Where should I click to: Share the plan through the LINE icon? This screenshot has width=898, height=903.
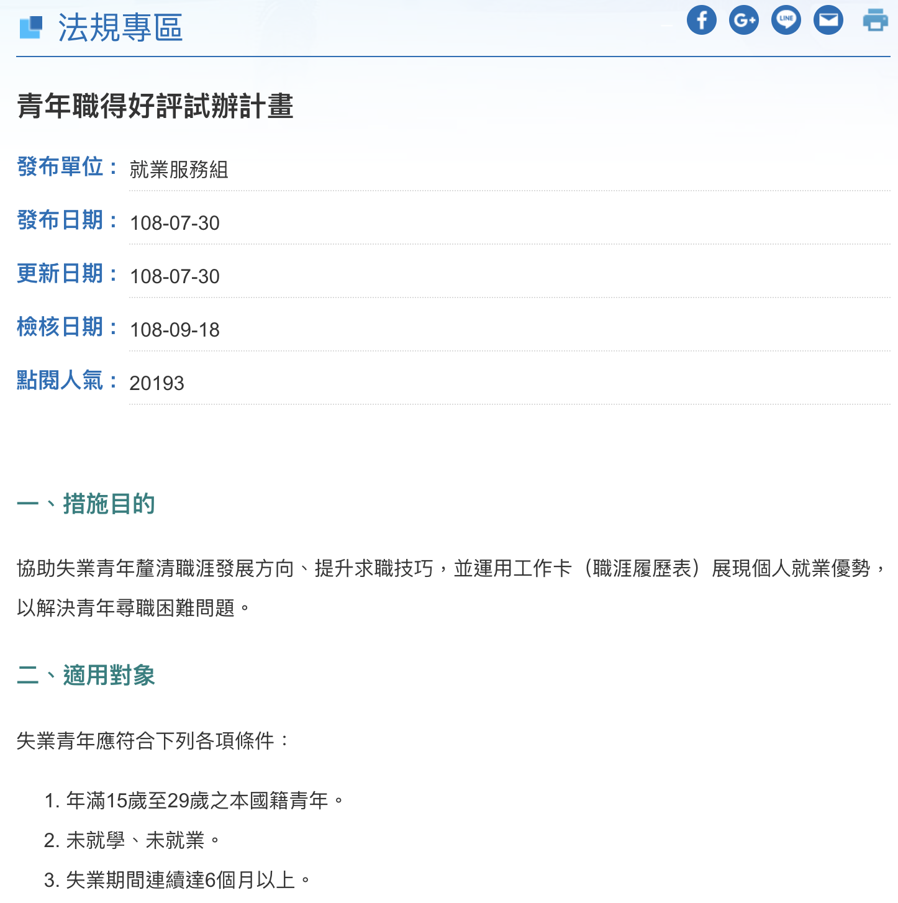pyautogui.click(x=786, y=20)
